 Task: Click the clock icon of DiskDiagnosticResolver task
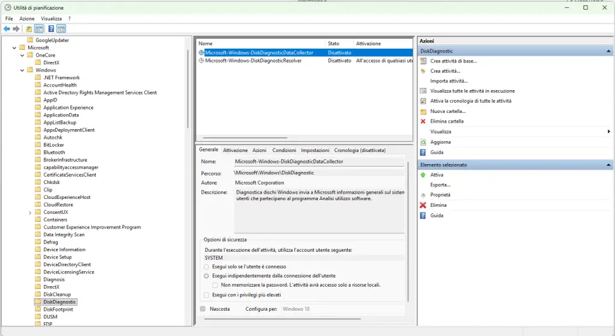(x=201, y=61)
